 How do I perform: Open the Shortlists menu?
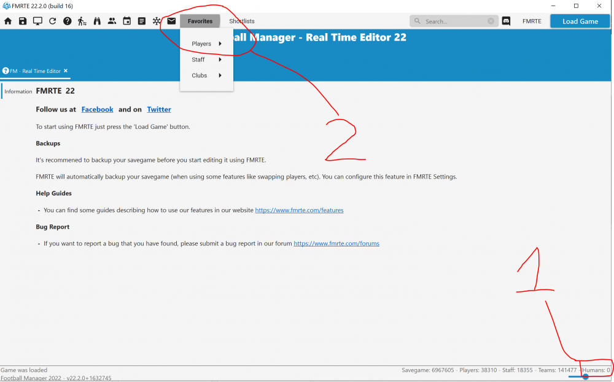point(241,21)
